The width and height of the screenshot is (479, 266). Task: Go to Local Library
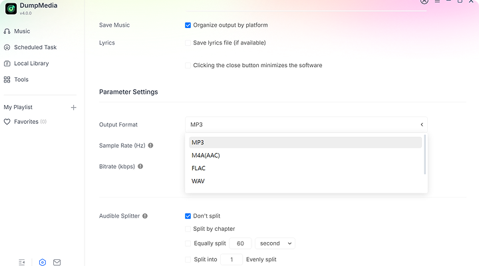click(x=31, y=63)
